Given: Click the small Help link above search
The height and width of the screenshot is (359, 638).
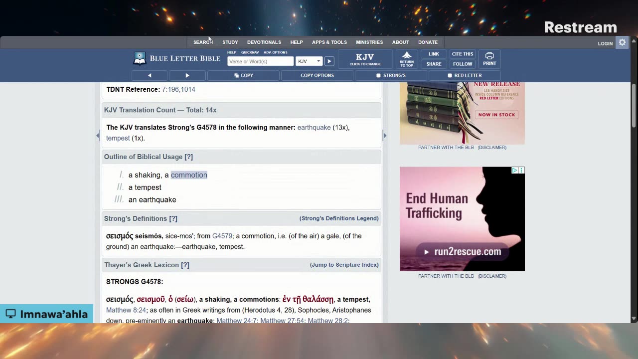Looking at the screenshot, I should tap(232, 52).
